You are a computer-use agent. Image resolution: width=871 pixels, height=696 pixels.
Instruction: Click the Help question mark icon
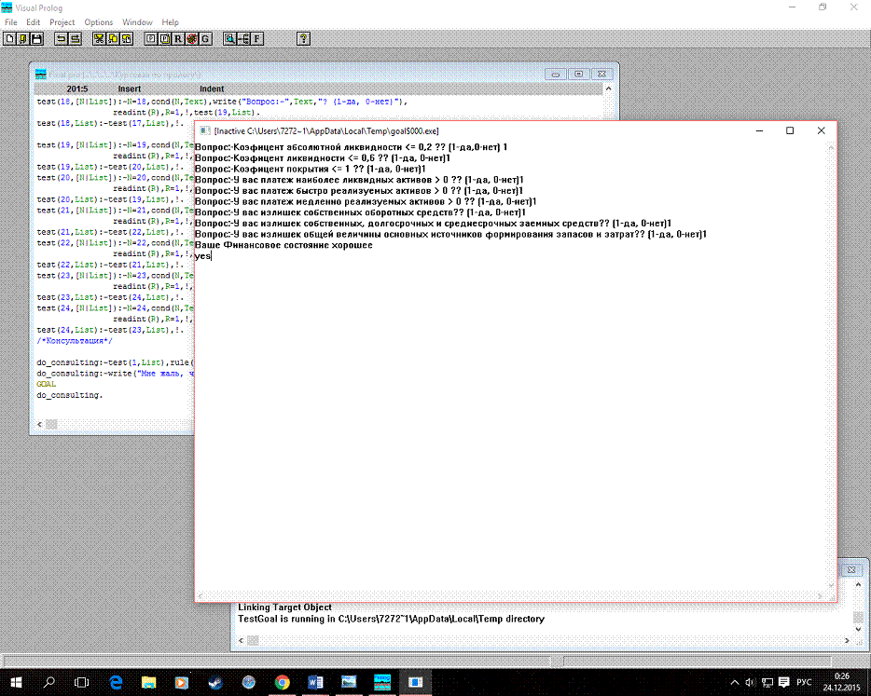(303, 39)
